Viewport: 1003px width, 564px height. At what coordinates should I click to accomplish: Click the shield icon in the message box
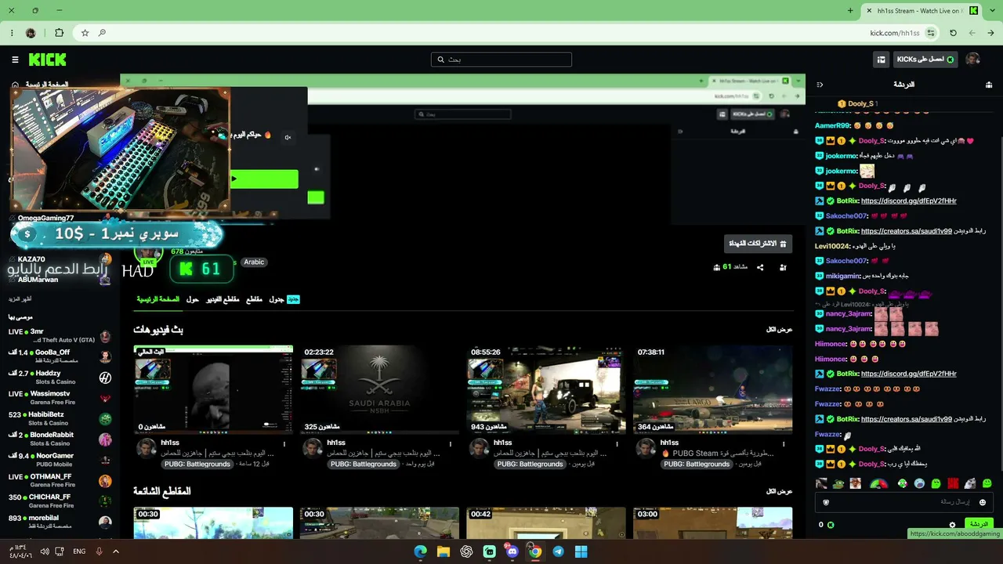[825, 502]
